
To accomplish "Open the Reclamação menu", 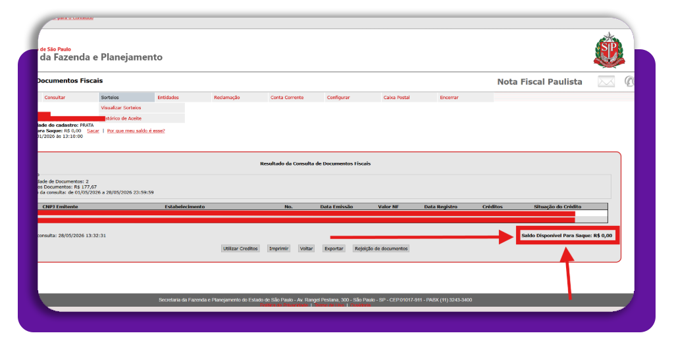I will (227, 97).
